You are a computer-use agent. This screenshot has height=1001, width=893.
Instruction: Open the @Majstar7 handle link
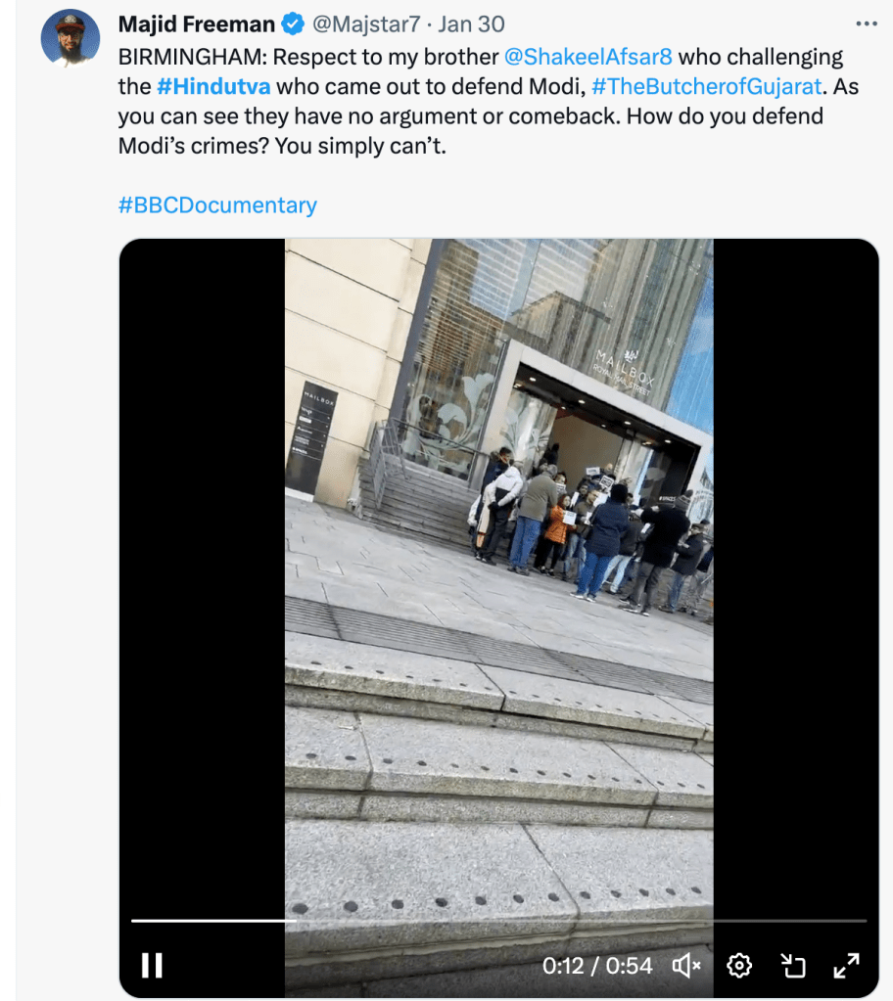(x=366, y=24)
